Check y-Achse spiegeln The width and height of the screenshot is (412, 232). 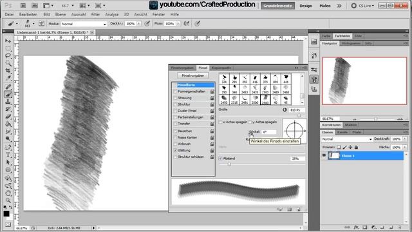(250, 122)
